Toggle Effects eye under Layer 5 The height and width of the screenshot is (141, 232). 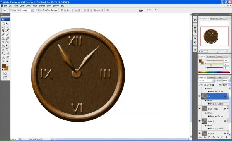click(206, 126)
